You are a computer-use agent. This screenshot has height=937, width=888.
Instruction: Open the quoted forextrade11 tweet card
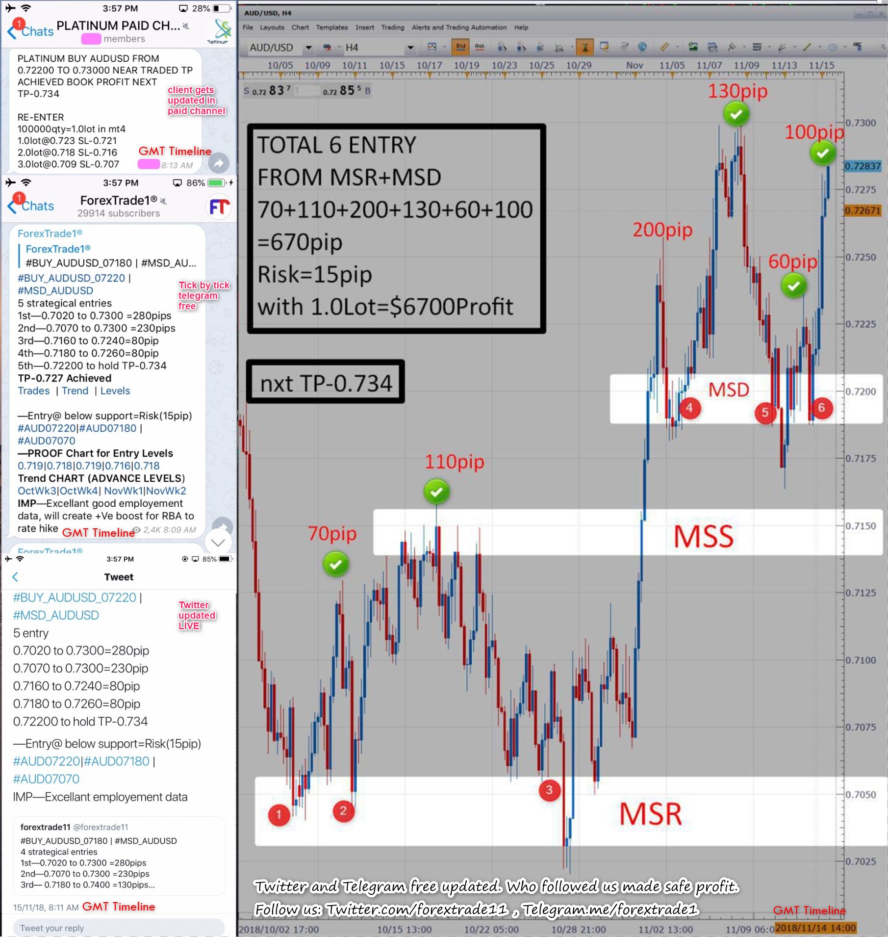(x=119, y=856)
